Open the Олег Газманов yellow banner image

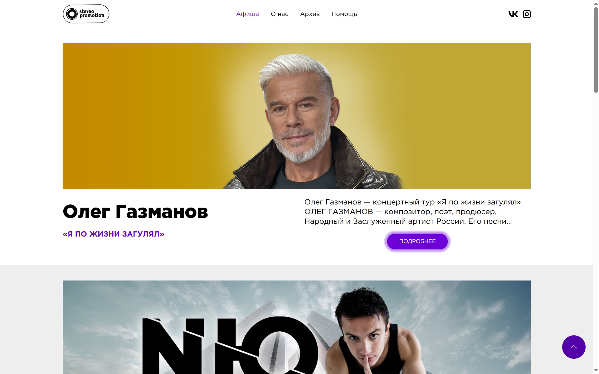(x=296, y=116)
